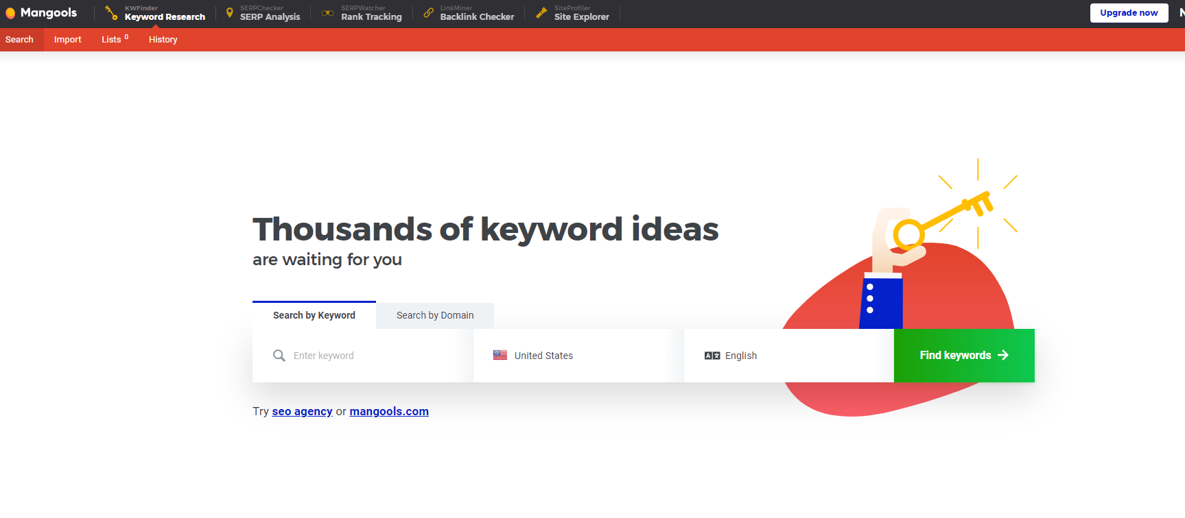The height and width of the screenshot is (518, 1185).
Task: Click the Find keywords button
Action: point(964,356)
